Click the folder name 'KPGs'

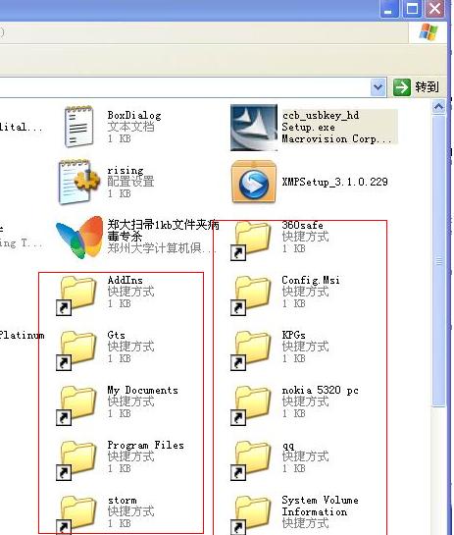[x=293, y=335]
